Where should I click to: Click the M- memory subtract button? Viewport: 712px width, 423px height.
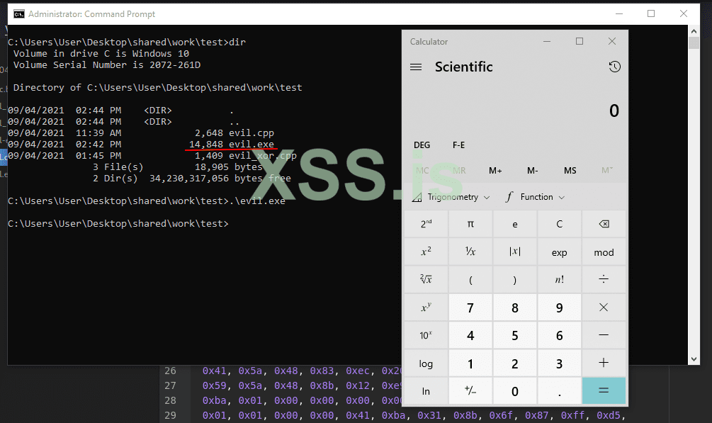point(533,171)
